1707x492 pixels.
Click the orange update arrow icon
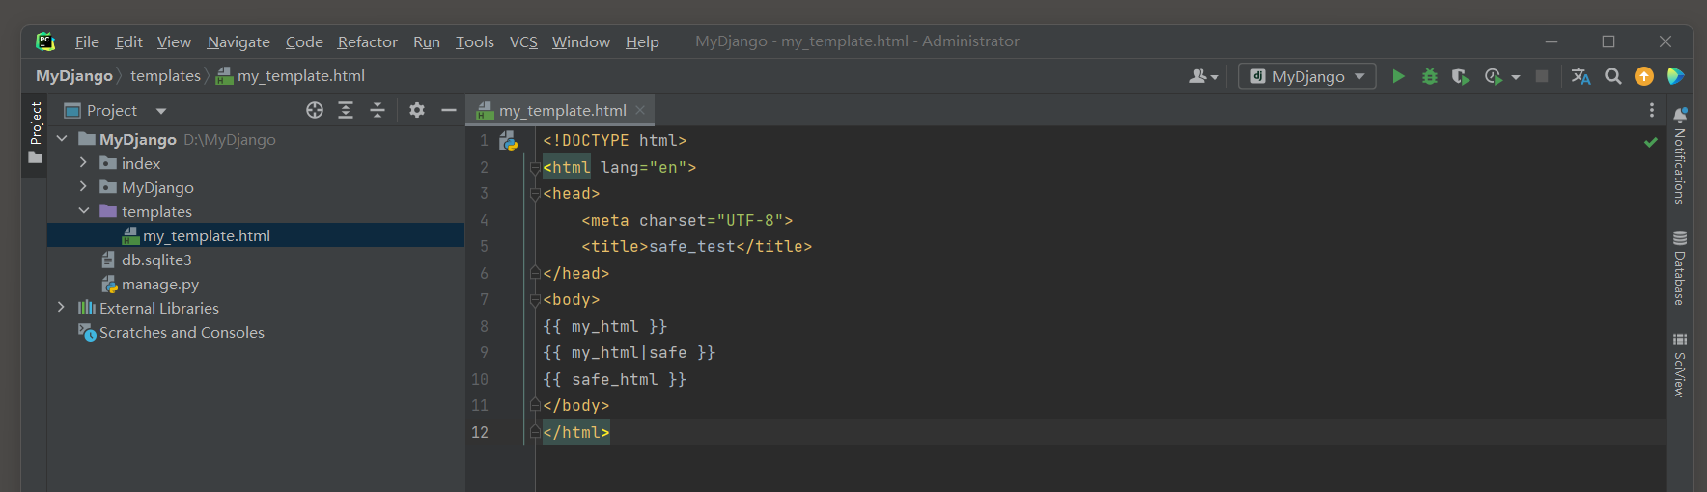coord(1644,76)
